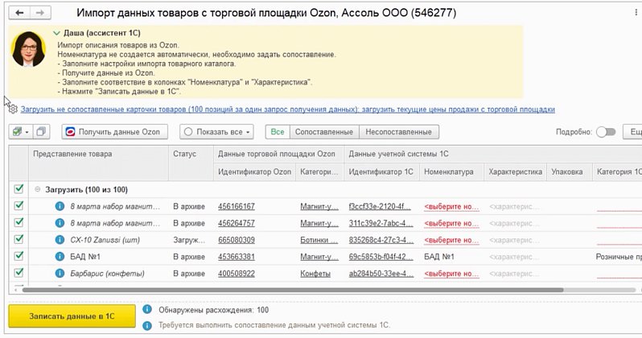The width and height of the screenshot is (642, 338).
Task: Open 1C identifier link 69c5853b-f04f-42
Action: (x=381, y=257)
